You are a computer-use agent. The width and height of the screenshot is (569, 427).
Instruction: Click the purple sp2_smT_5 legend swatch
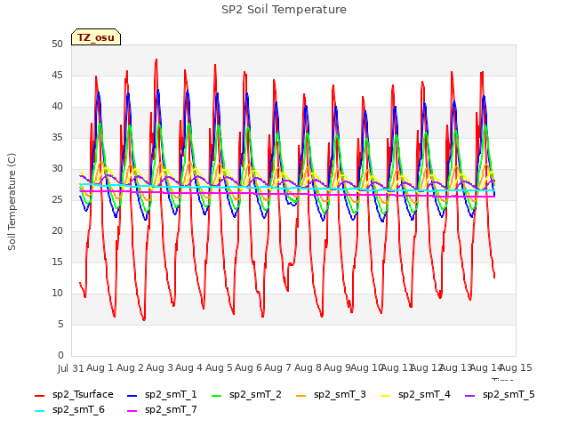(x=470, y=395)
